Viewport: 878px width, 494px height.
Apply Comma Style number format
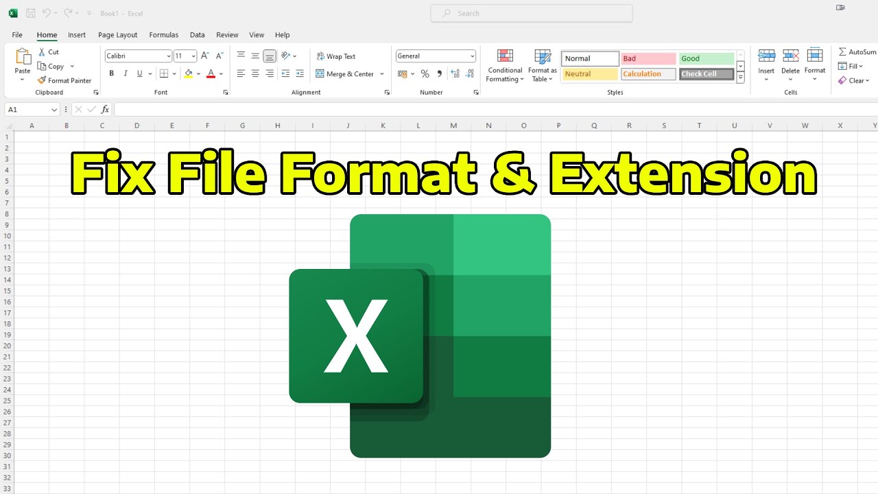439,73
